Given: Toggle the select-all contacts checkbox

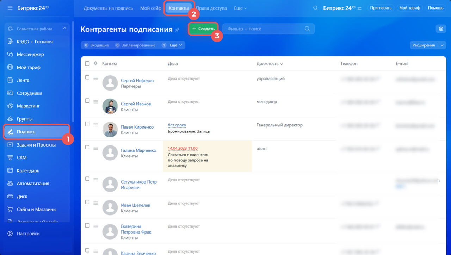Looking at the screenshot, I should 87,63.
